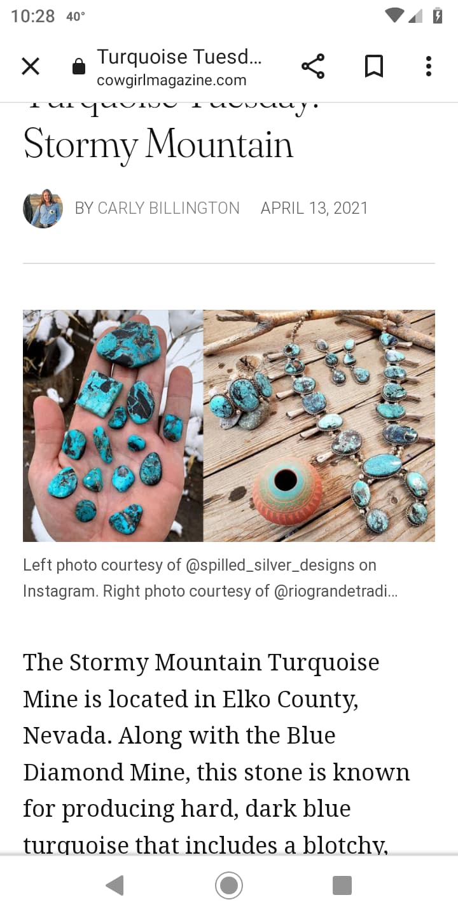Tap the Android home circle button
Viewport: 458px width, 916px height.
point(229,885)
